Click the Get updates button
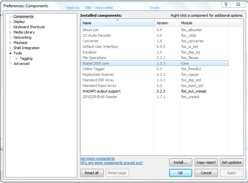248x183 pixels. [x=232, y=162]
